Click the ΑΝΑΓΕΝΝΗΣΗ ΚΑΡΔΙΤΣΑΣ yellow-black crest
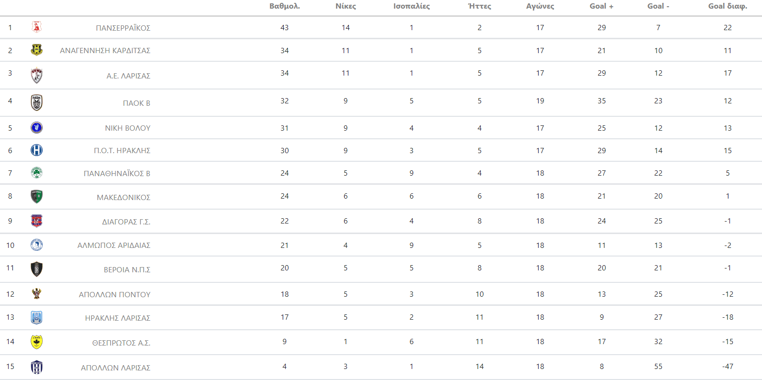The image size is (762, 380). (x=36, y=50)
